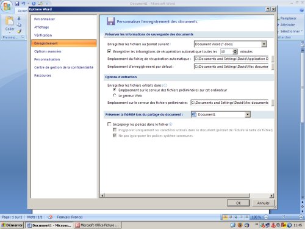Open Personnalisation category
The image size is (305, 229).
[x=64, y=59]
